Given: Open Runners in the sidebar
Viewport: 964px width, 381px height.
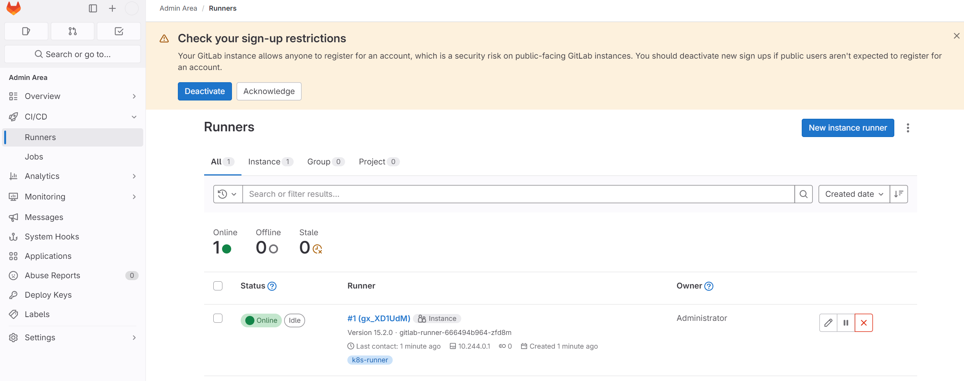Looking at the screenshot, I should (72, 137).
